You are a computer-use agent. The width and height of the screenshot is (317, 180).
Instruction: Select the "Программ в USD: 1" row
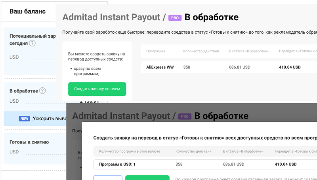pyautogui.click(x=205, y=164)
